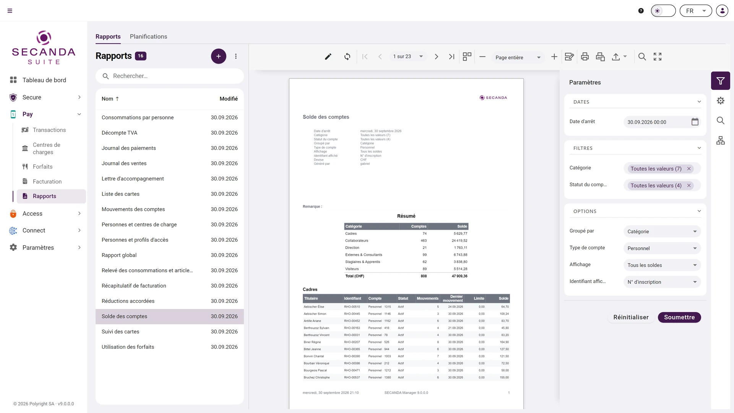Jump to last page of report

451,57
